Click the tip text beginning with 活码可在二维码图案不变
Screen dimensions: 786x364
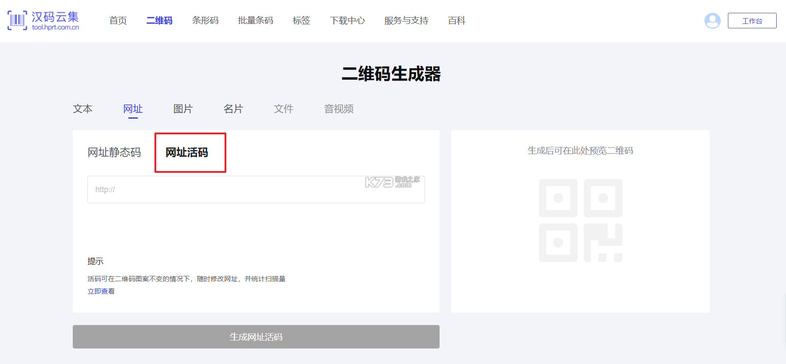tap(187, 279)
